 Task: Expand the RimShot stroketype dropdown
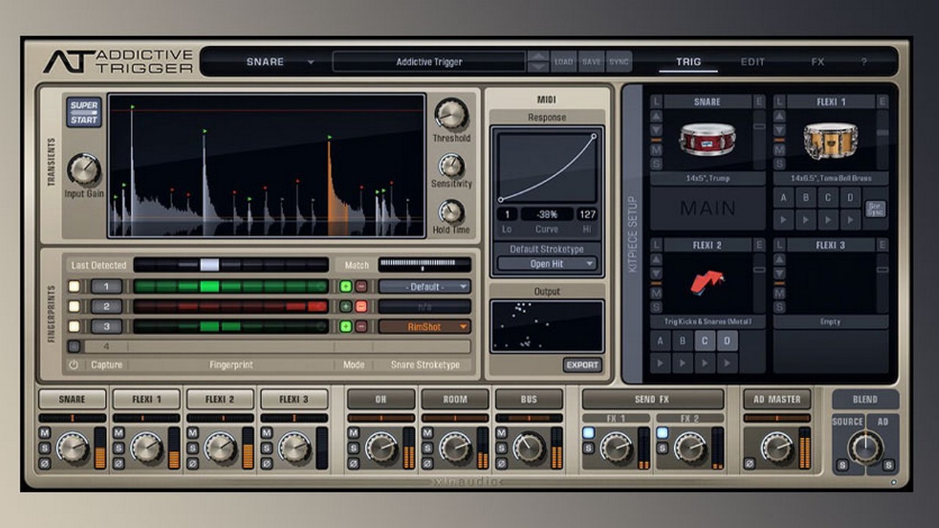click(x=424, y=327)
